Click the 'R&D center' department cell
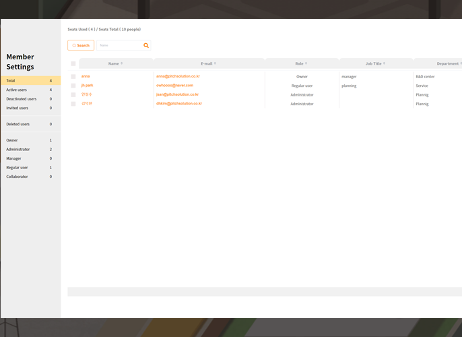Image resolution: width=462 pixels, height=337 pixels. (425, 77)
